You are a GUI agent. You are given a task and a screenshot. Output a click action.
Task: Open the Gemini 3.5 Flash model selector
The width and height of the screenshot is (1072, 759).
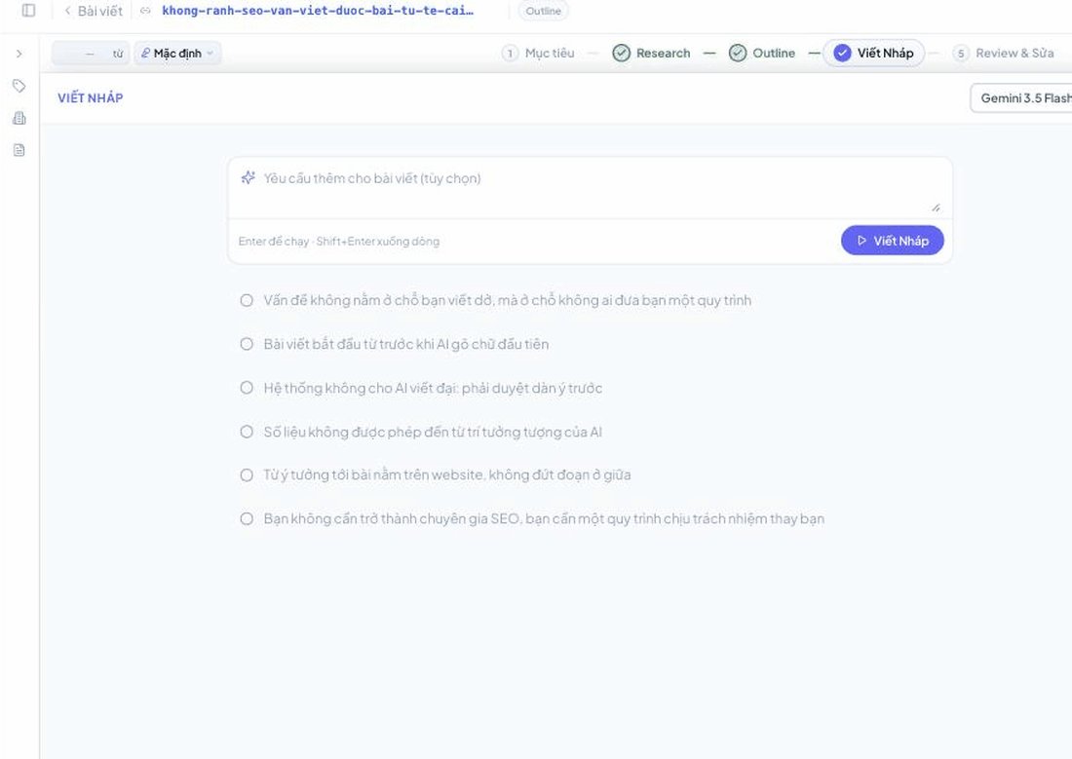point(1021,97)
